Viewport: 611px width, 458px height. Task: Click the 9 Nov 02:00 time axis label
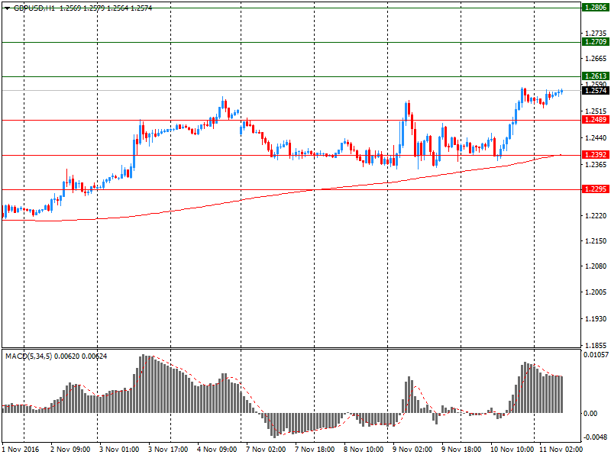[412, 449]
